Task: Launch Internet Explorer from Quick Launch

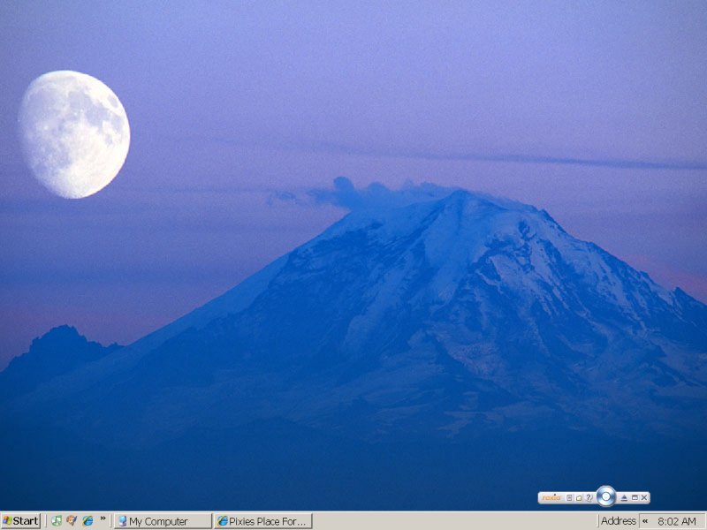Action: [x=87, y=521]
